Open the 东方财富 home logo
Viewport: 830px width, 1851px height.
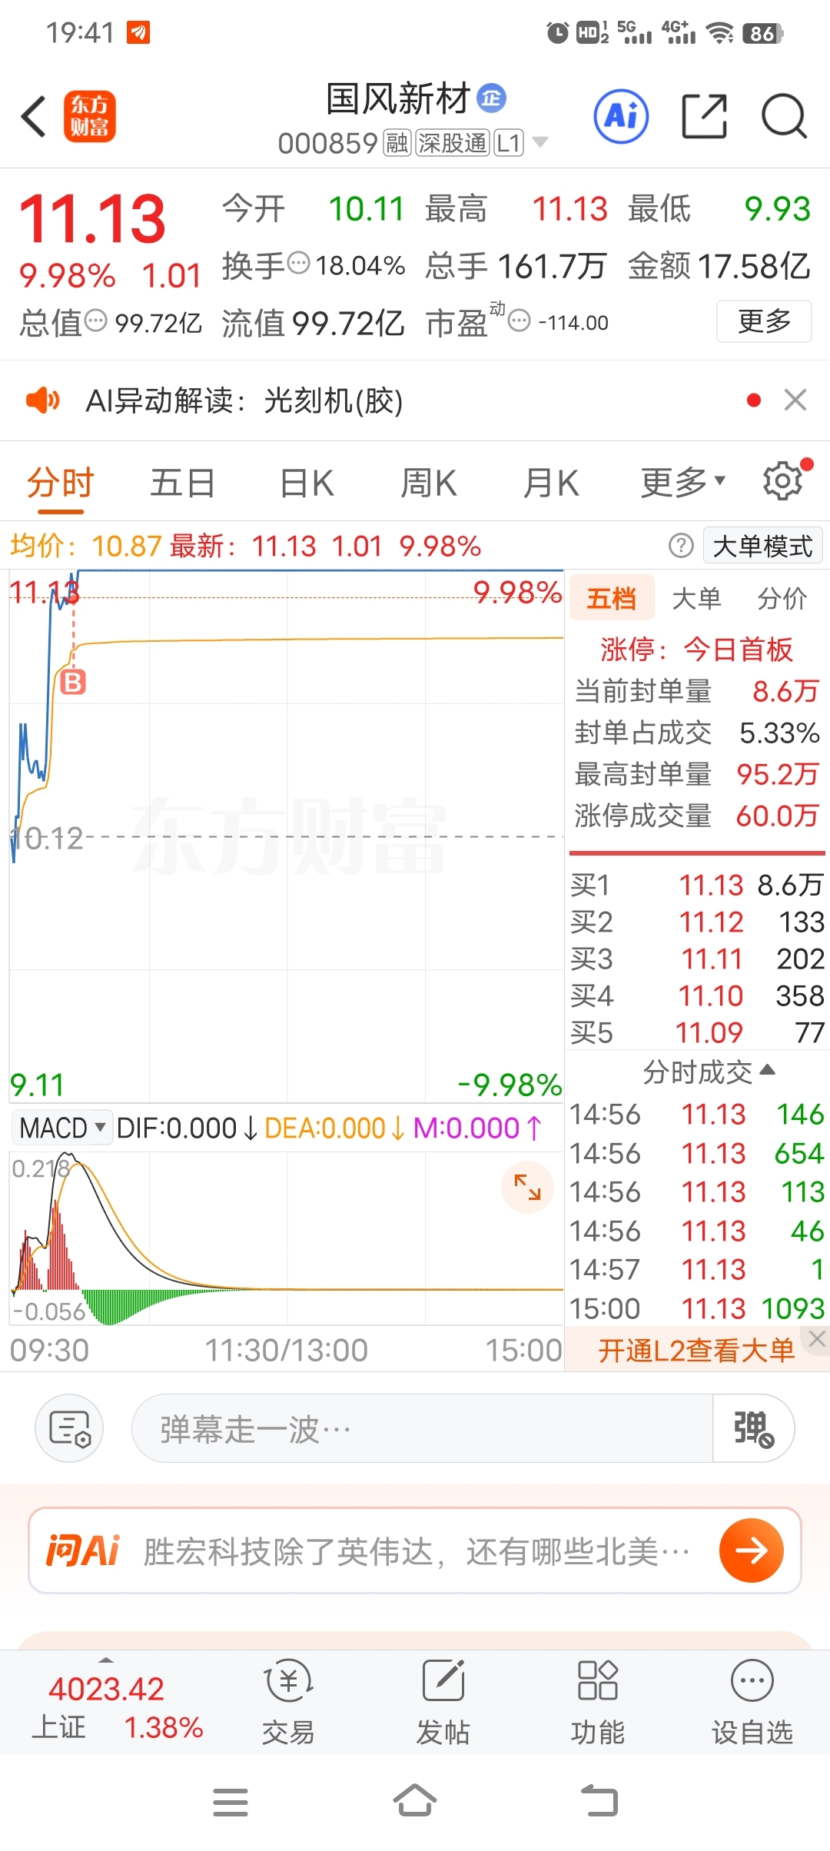click(89, 117)
